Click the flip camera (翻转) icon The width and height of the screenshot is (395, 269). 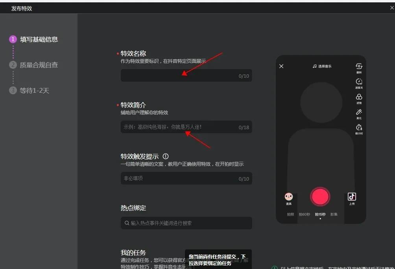tap(358, 66)
